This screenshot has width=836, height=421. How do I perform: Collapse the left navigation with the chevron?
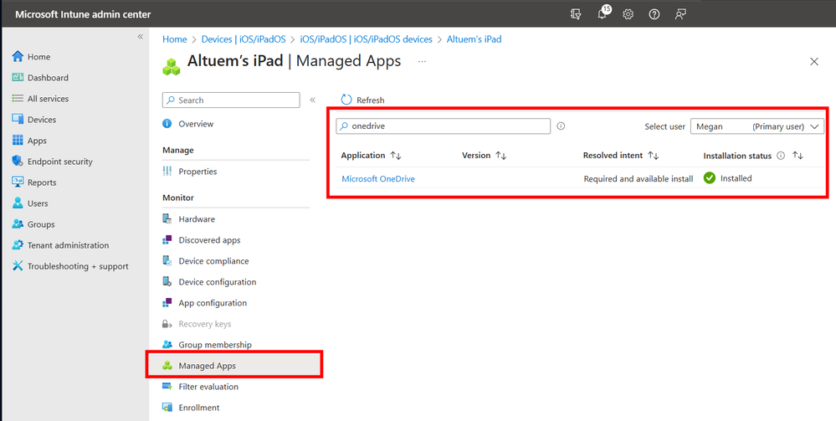click(141, 37)
